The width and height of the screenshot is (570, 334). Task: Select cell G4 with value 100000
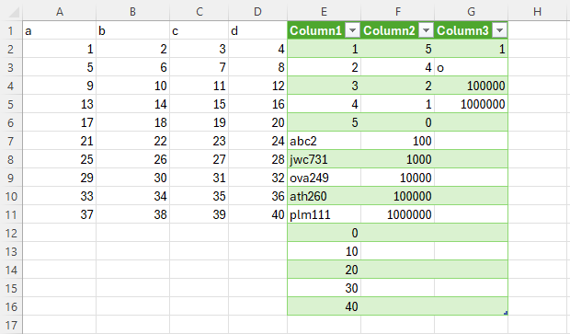[471, 86]
